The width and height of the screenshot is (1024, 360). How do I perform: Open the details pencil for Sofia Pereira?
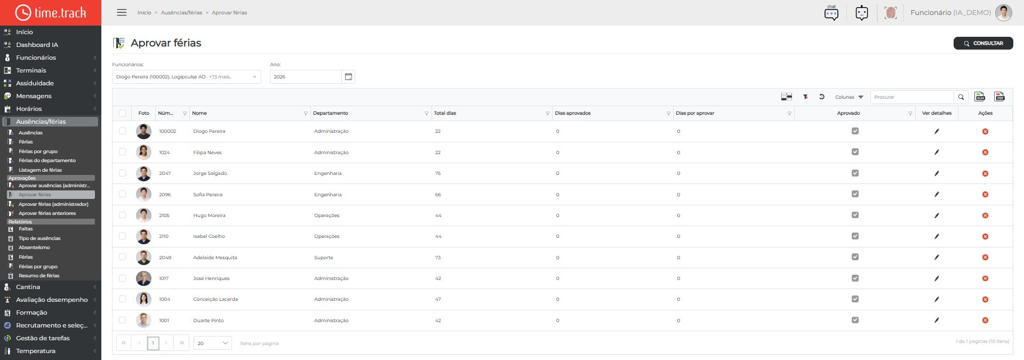[937, 195]
